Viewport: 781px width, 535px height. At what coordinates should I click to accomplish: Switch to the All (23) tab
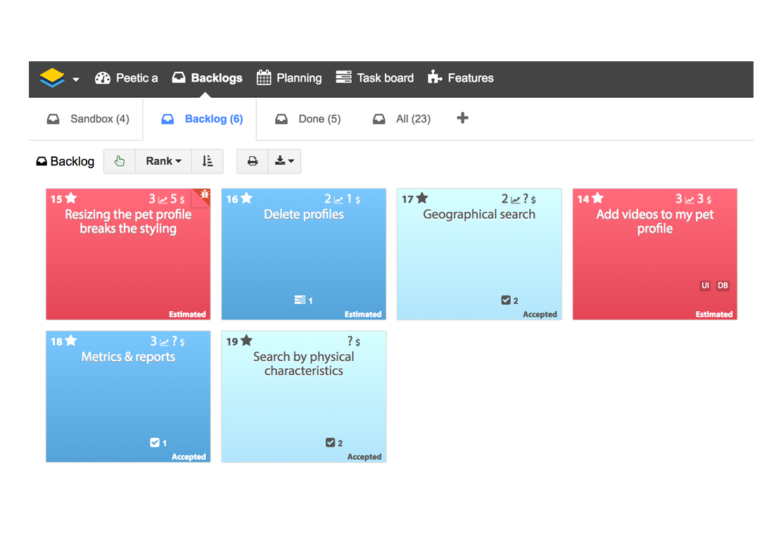click(402, 119)
